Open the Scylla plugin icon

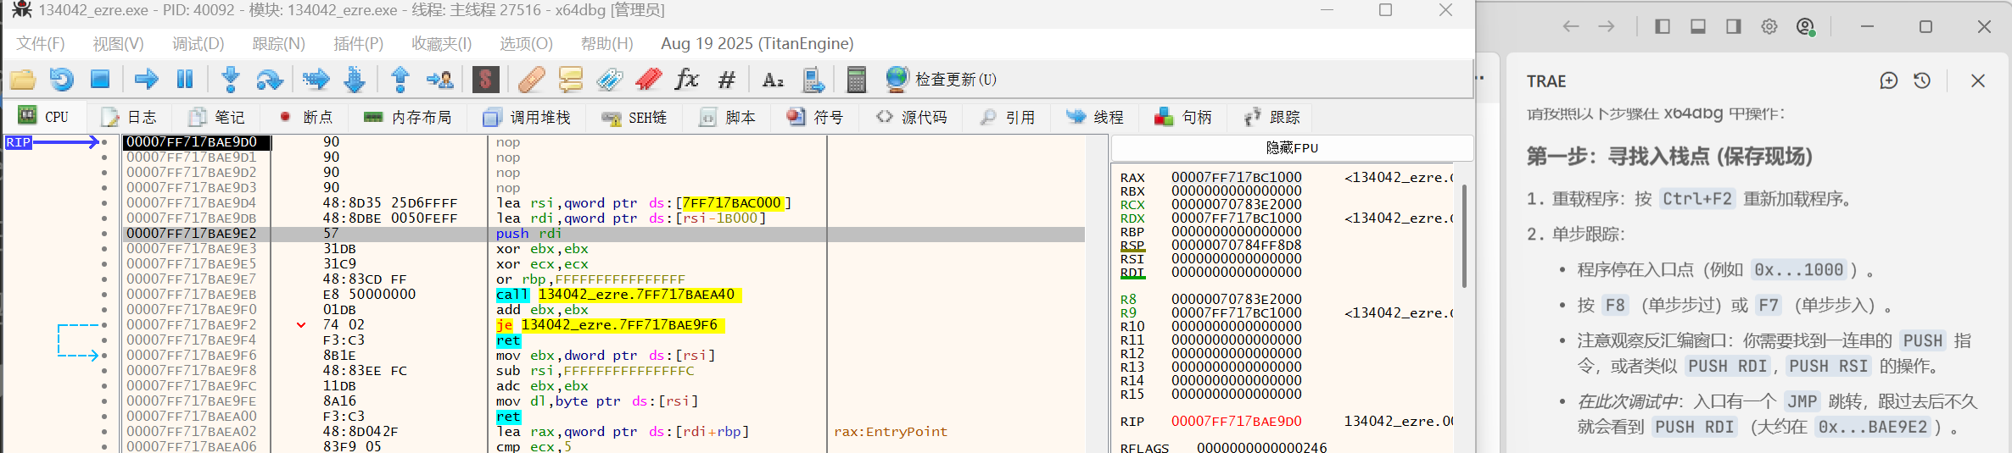click(485, 80)
